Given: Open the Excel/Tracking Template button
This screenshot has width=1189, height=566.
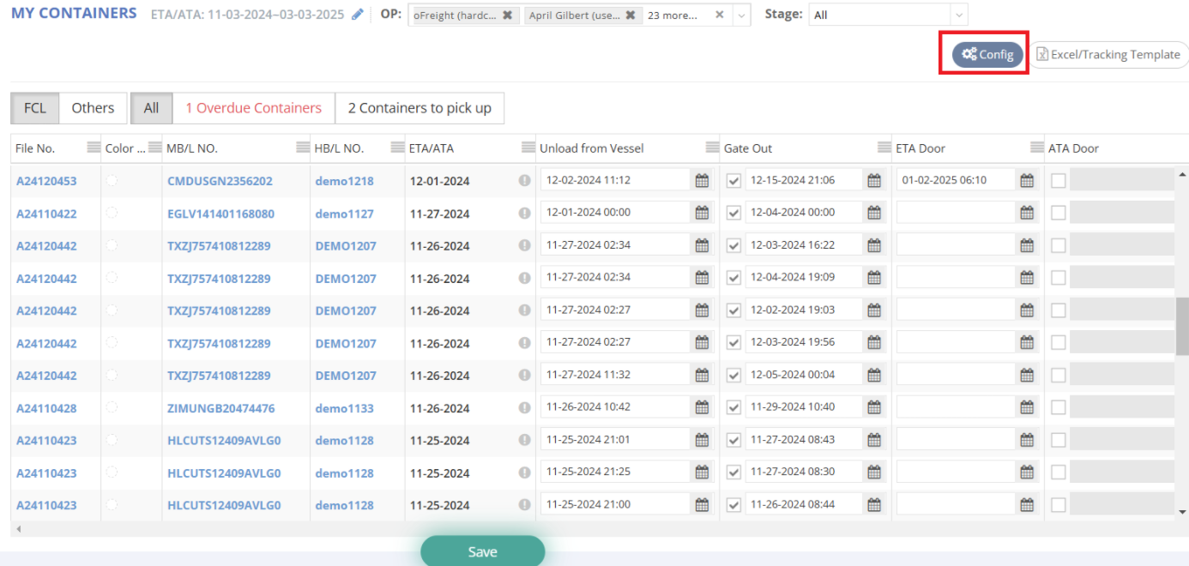Looking at the screenshot, I should (1108, 55).
